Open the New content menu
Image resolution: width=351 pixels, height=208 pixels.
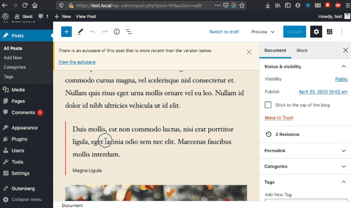[x=63, y=16]
